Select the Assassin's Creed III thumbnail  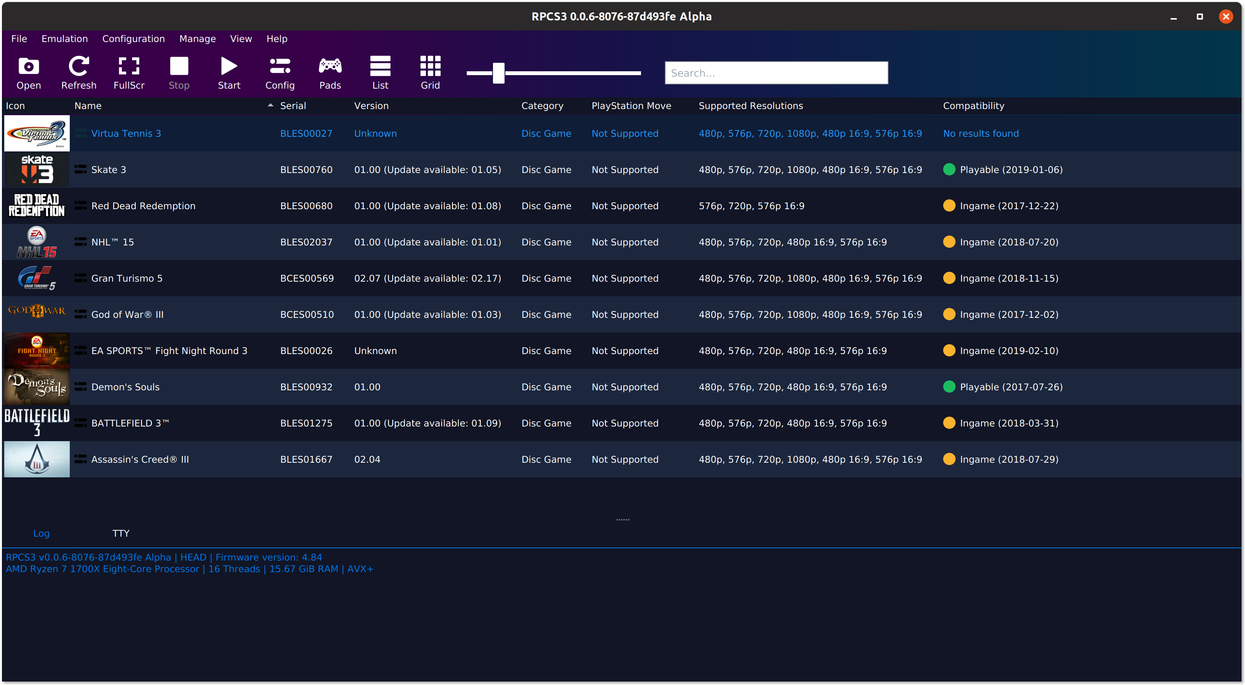[37, 459]
